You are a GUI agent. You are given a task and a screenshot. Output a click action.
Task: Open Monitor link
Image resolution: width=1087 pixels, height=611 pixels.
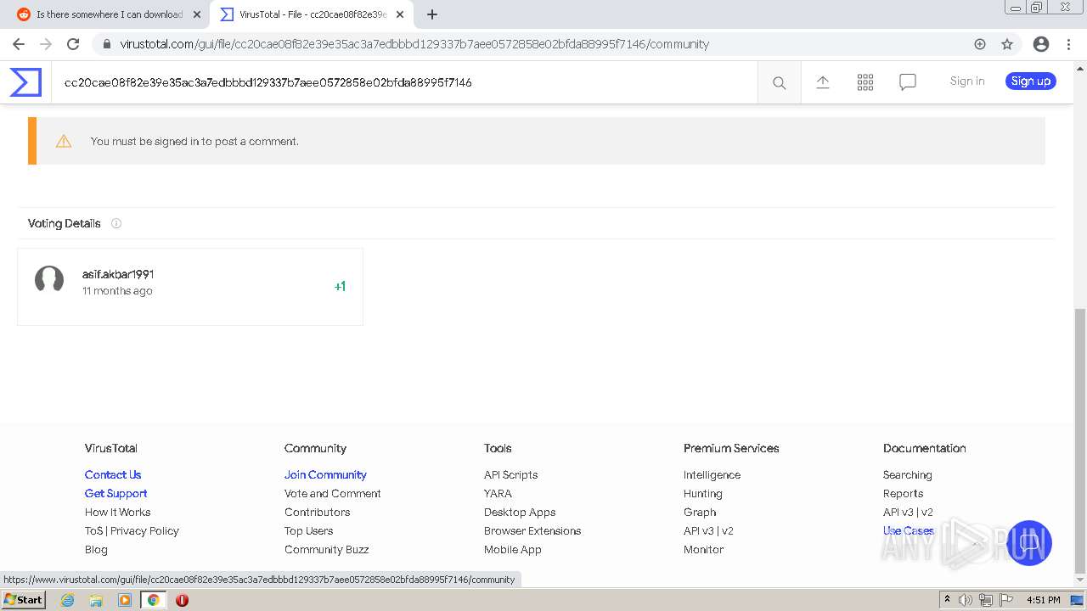click(704, 549)
